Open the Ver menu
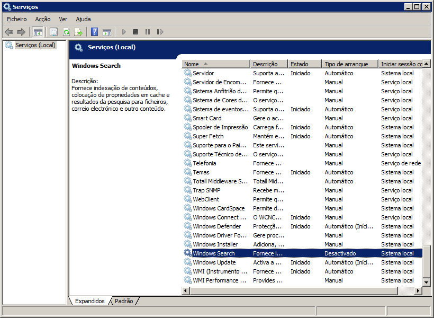 click(x=63, y=19)
